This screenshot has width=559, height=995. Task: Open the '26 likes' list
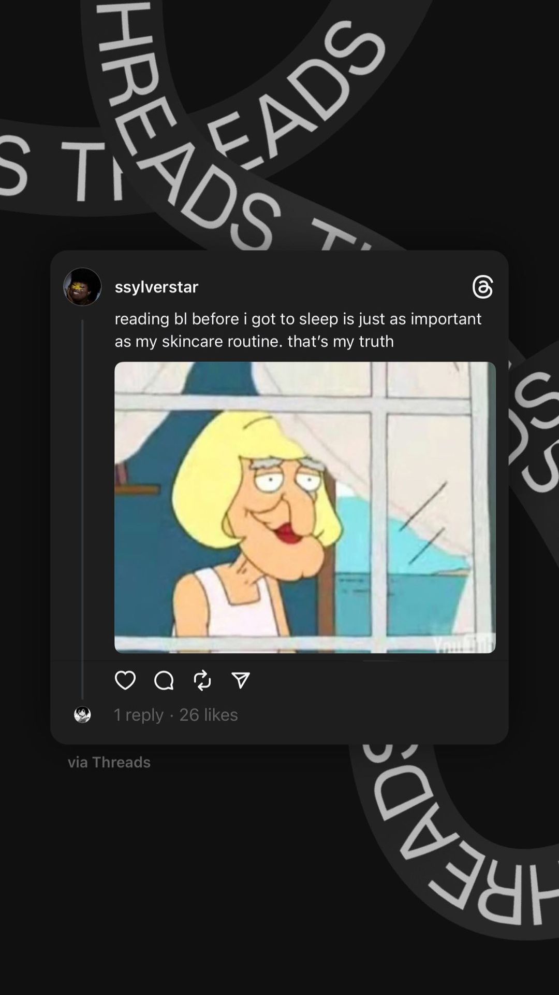[x=209, y=714]
